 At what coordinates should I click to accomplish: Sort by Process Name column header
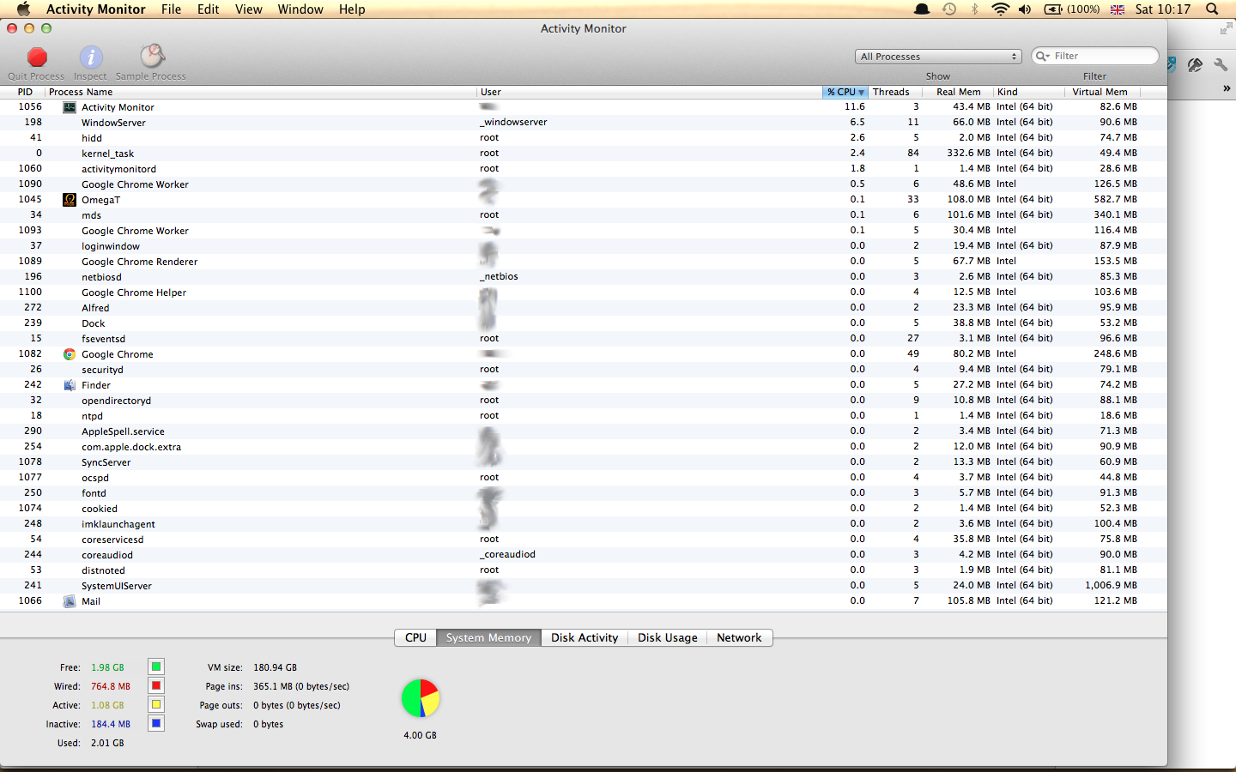261,92
